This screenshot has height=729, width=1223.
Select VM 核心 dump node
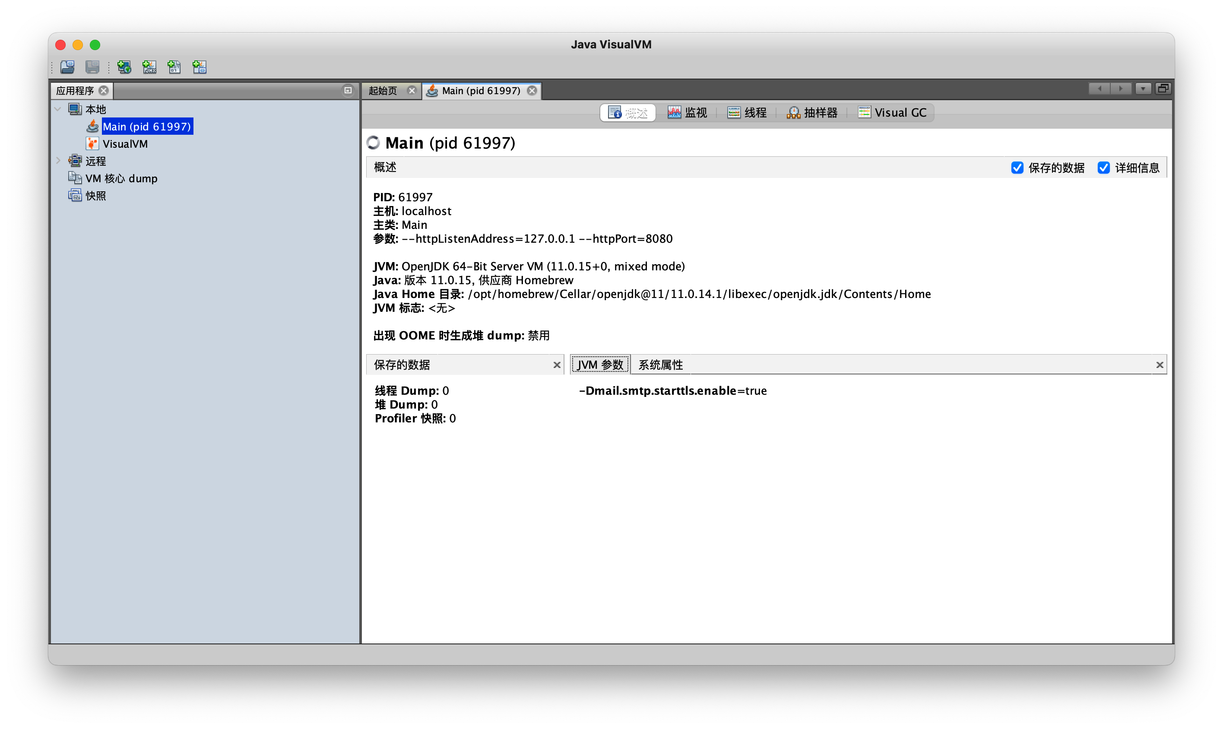121,178
